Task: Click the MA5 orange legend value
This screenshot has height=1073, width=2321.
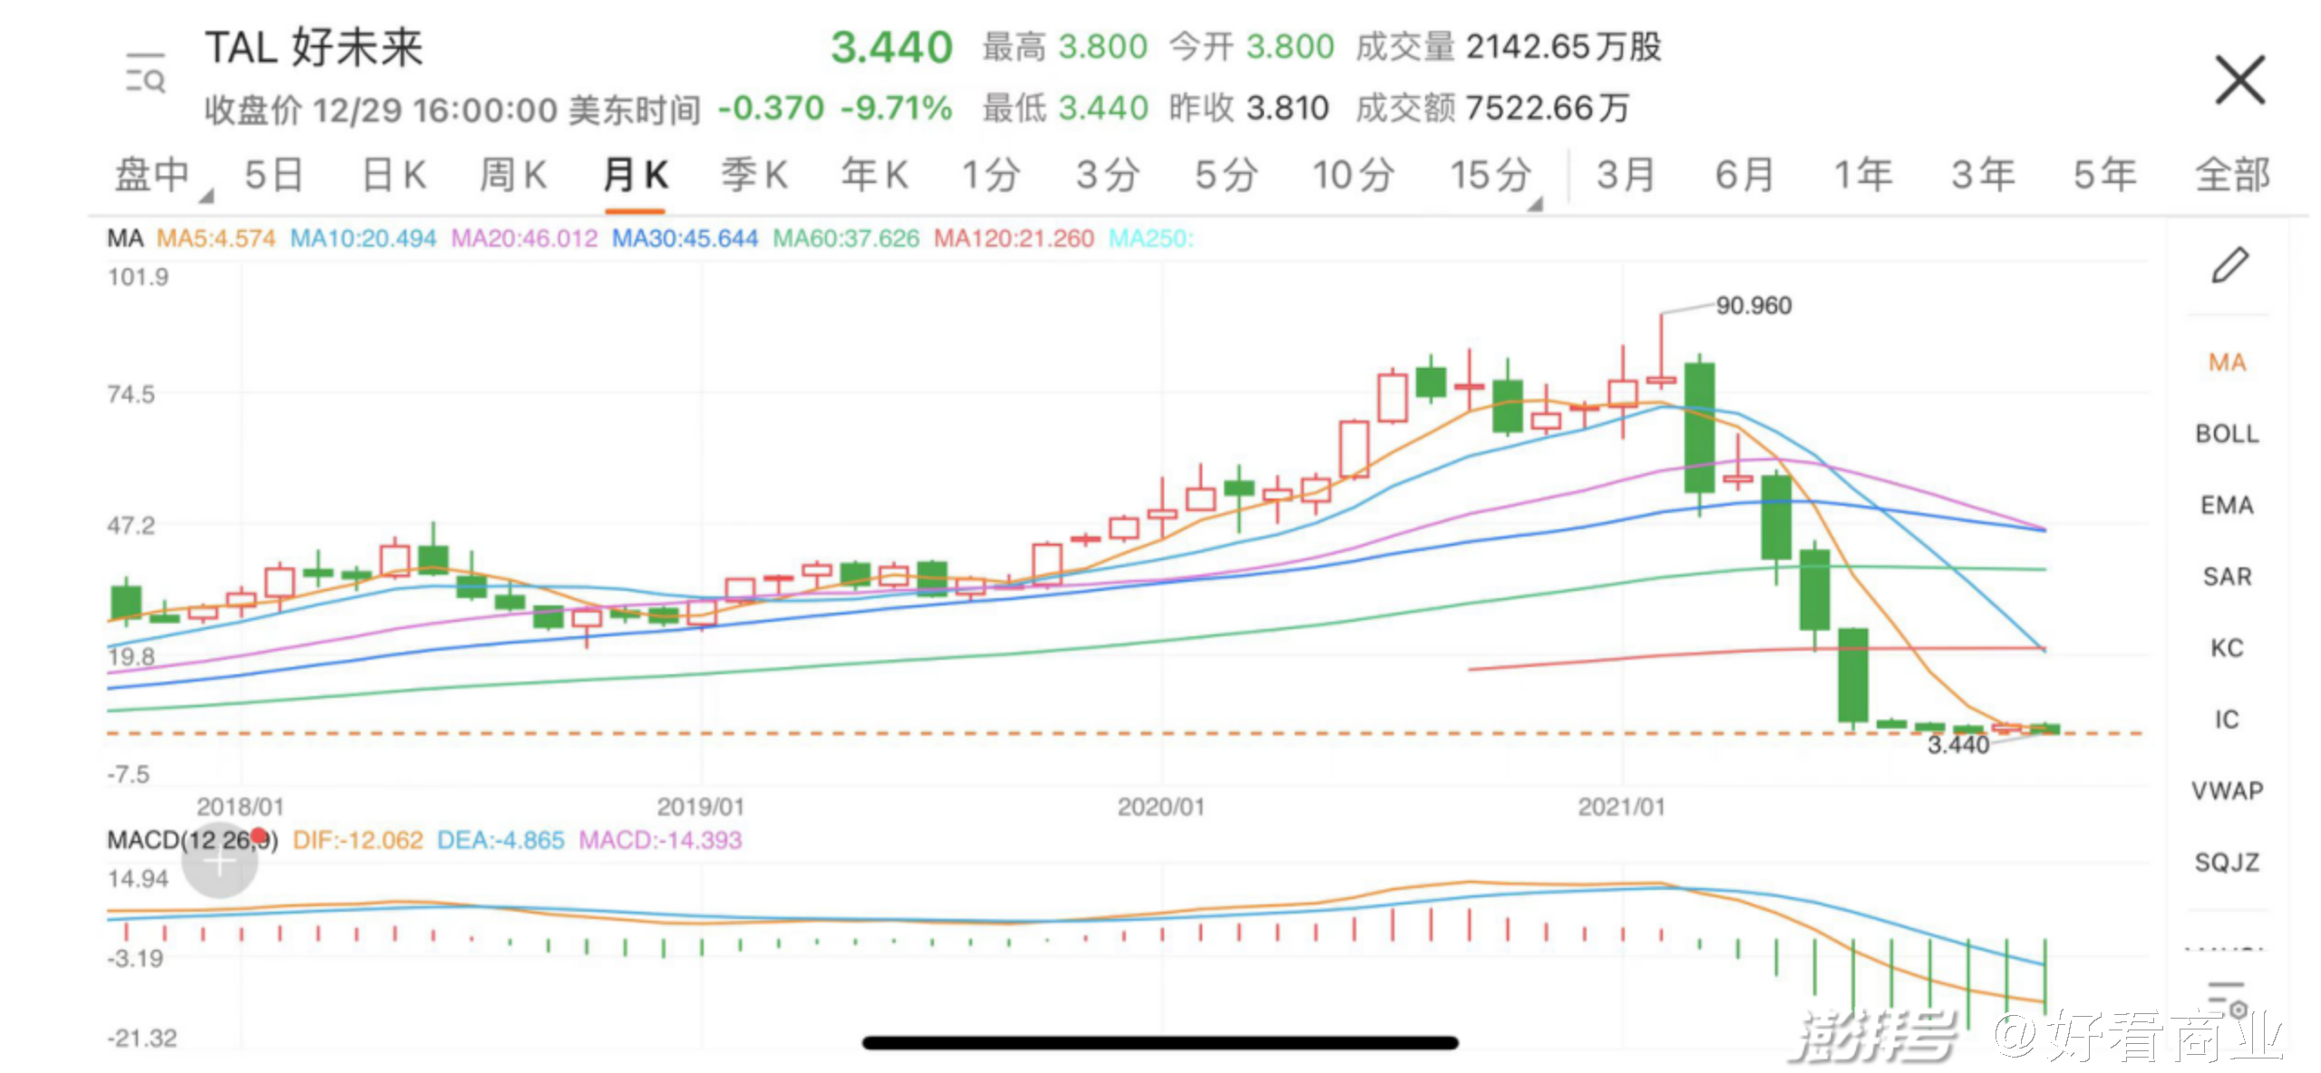Action: click(x=216, y=238)
